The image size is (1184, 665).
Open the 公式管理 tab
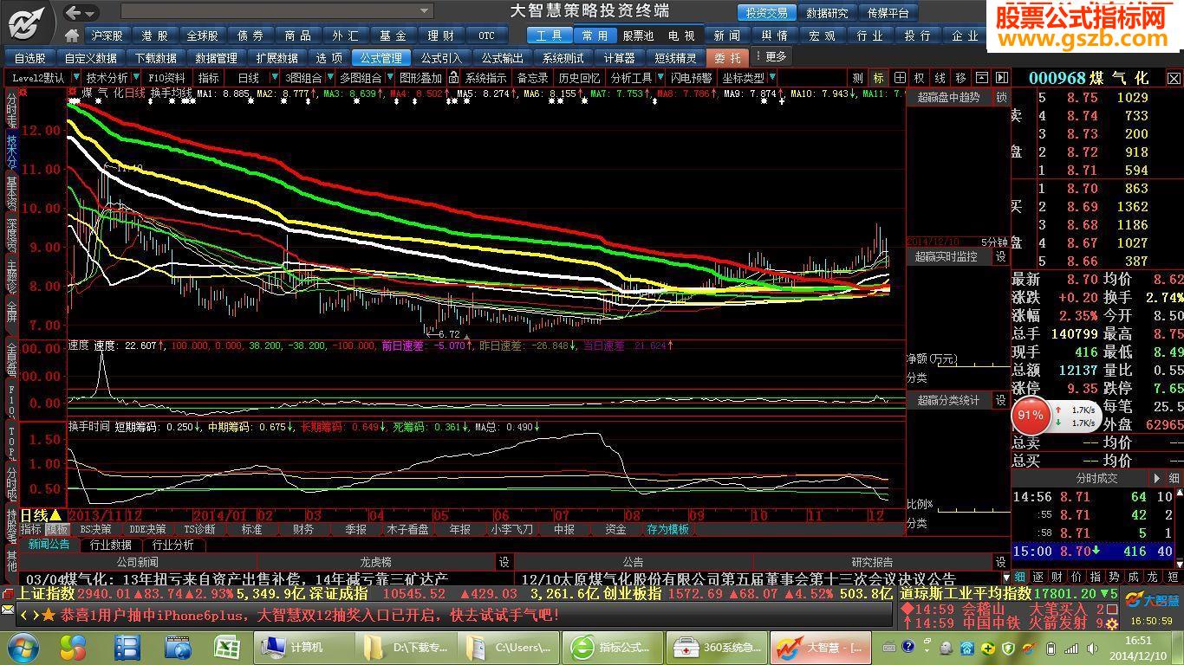381,58
